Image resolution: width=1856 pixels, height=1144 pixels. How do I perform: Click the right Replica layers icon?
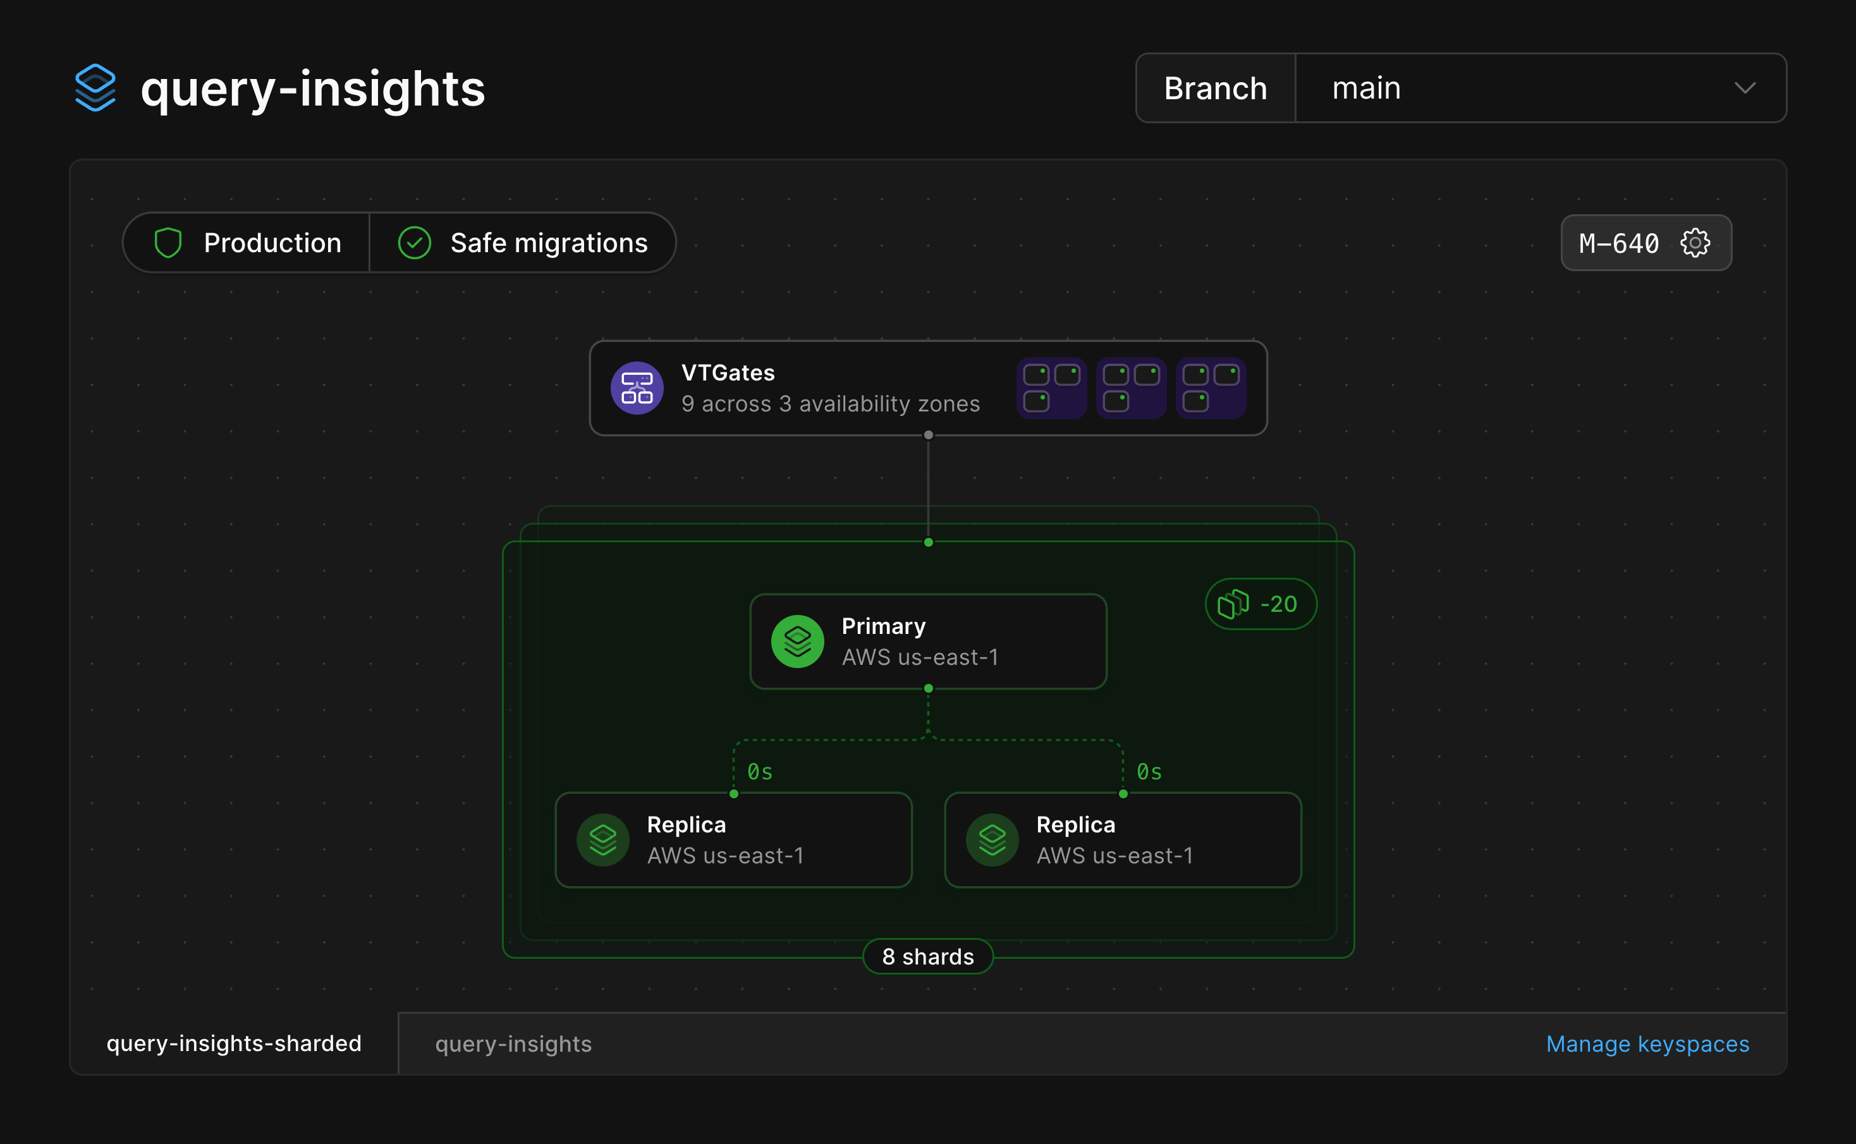pyautogui.click(x=992, y=840)
